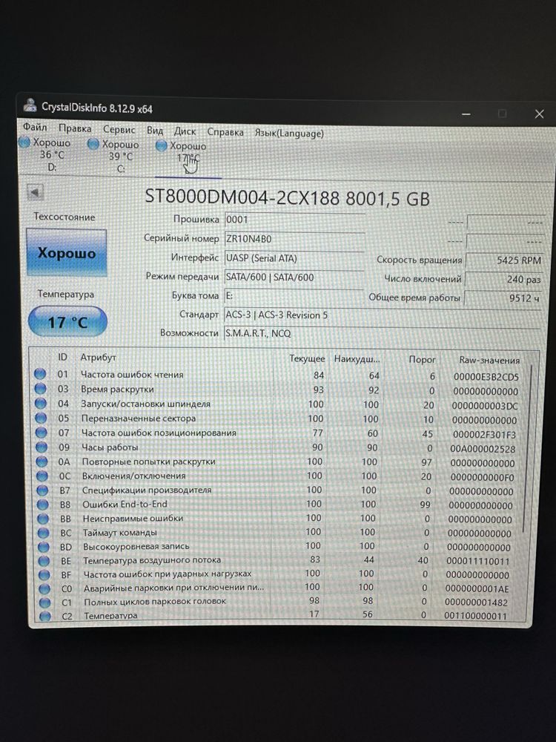Click the CrystalDiskInfo title bar app icon

pos(30,105)
